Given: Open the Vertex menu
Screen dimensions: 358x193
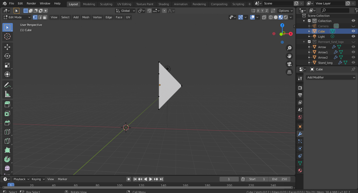Looking at the screenshot, I should [x=97, y=17].
